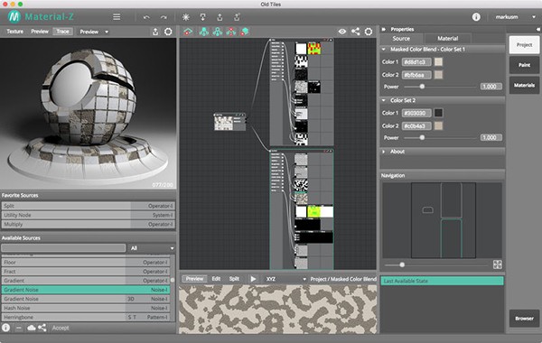The height and width of the screenshot is (343, 542).
Task: Select the Trace view tab
Action: point(62,32)
